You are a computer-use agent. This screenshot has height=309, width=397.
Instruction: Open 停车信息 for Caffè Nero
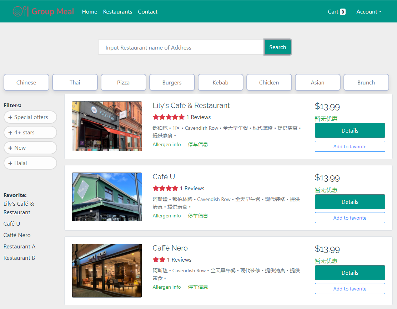(x=198, y=287)
